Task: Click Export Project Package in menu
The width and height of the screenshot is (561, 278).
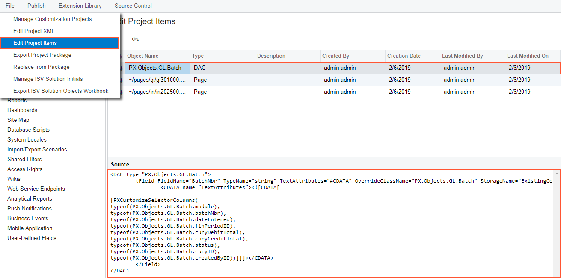Action: 42,55
